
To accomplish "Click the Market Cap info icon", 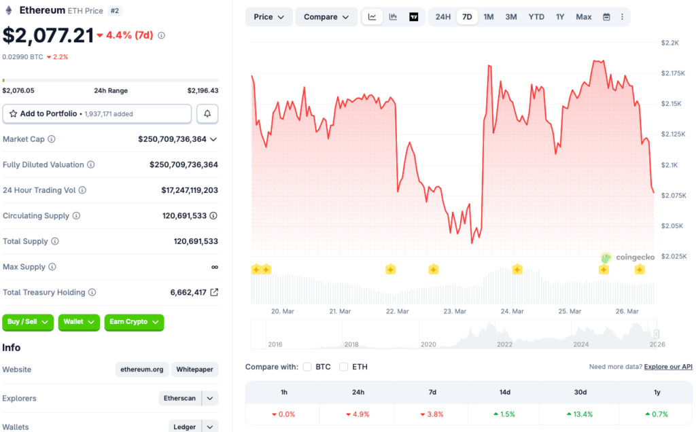I will [52, 139].
